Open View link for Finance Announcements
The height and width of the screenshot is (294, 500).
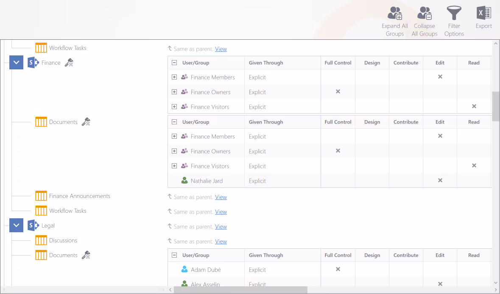click(221, 197)
